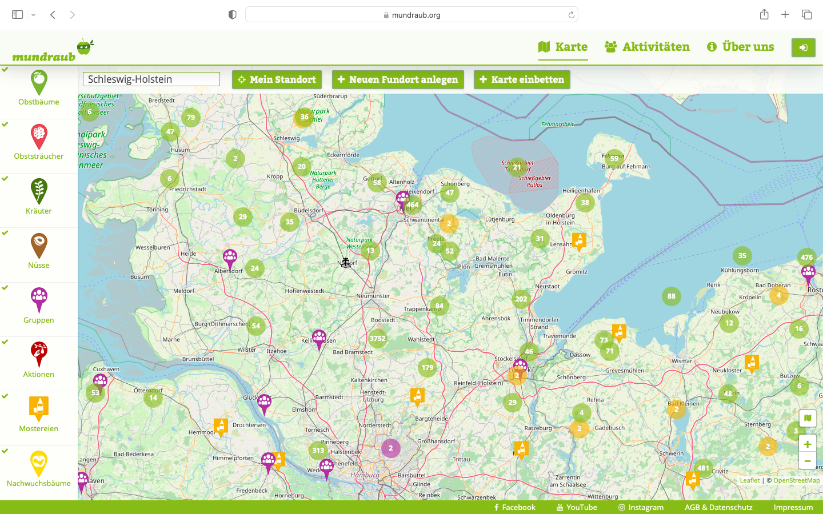Click the Mein Standort button
Image resolution: width=823 pixels, height=514 pixels.
pyautogui.click(x=277, y=79)
